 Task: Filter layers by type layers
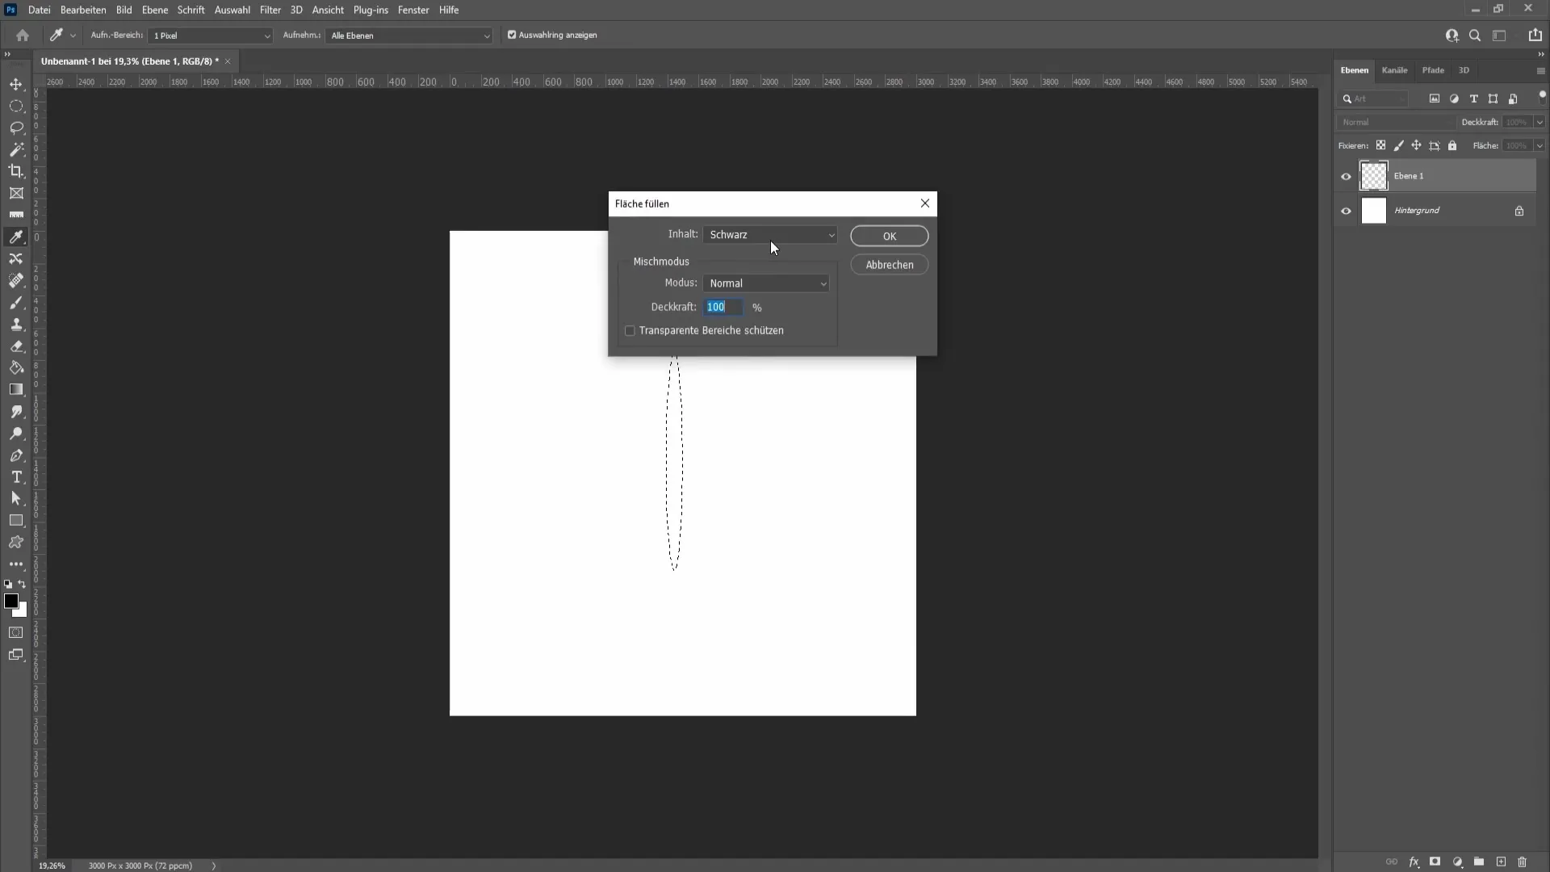(1474, 99)
